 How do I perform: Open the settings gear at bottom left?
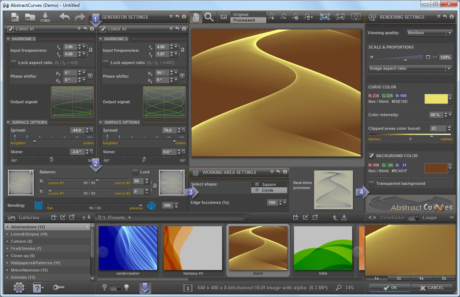[19, 288]
